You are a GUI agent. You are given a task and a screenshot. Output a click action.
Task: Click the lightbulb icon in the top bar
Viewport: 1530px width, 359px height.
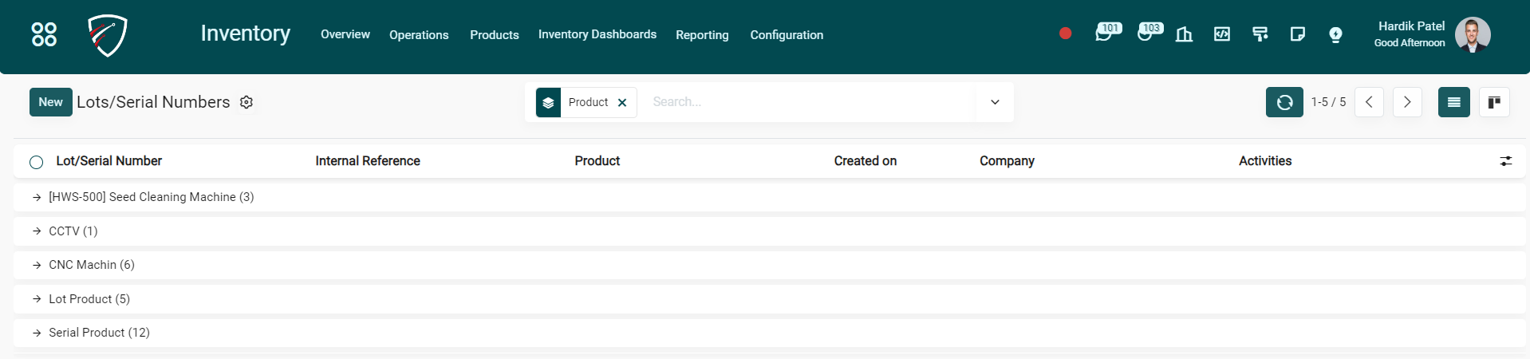pos(1335,34)
